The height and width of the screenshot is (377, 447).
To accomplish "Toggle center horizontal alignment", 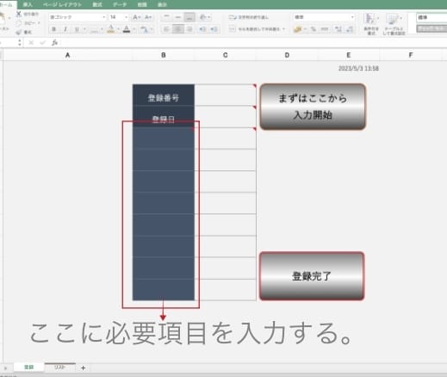I will [x=178, y=29].
